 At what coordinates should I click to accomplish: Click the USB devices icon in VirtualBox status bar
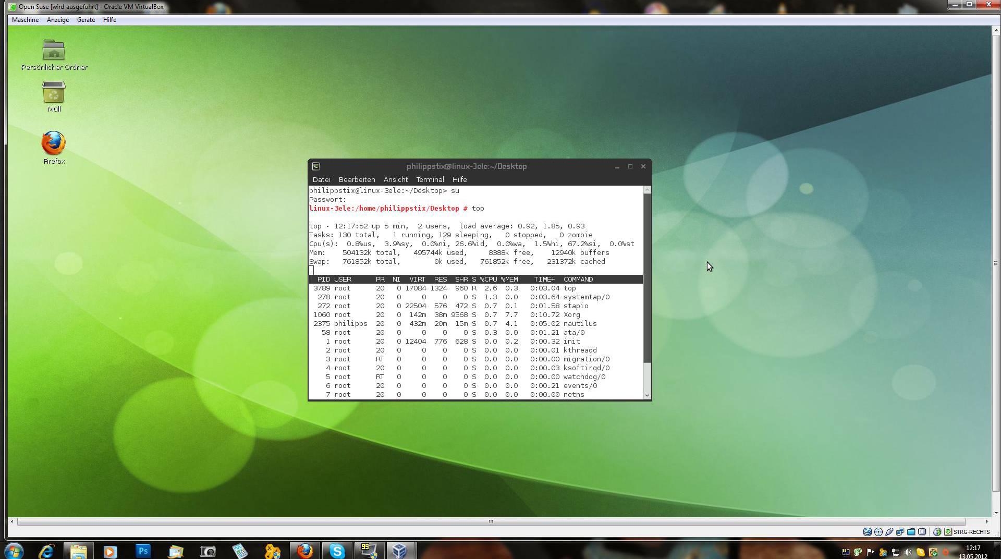coord(889,532)
